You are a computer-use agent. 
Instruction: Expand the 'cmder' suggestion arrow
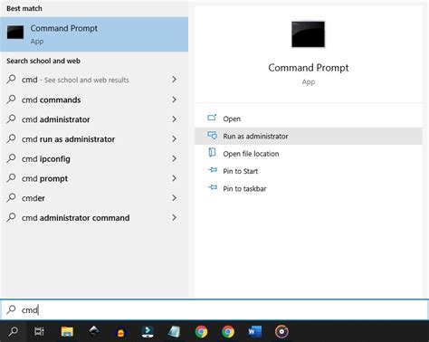tap(174, 198)
